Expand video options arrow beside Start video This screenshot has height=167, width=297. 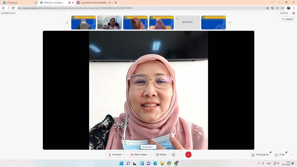(x=149, y=154)
